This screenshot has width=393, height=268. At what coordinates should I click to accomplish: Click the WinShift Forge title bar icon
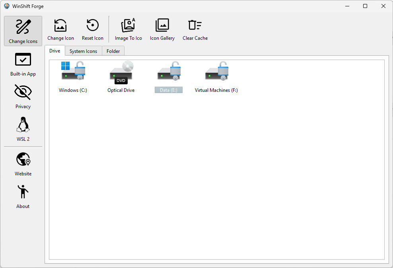[x=7, y=6]
